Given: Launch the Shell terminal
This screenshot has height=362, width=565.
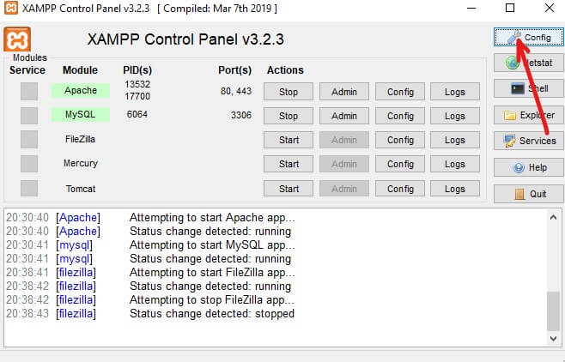Looking at the screenshot, I should 528,88.
